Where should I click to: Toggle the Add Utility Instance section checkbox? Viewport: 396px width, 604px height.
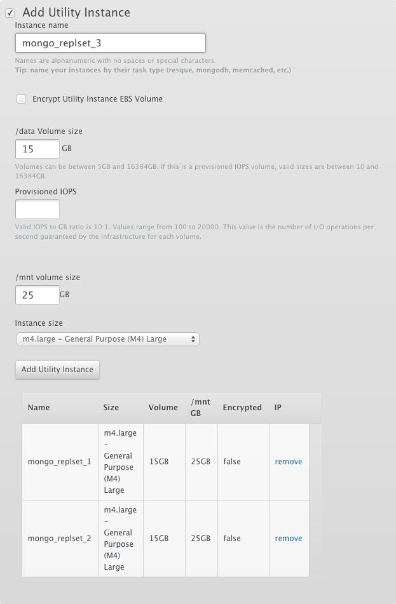click(x=10, y=13)
